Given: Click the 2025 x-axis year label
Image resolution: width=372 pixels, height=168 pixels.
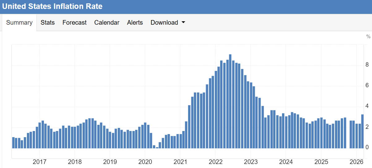Looking at the screenshot, I should pos(321,162).
